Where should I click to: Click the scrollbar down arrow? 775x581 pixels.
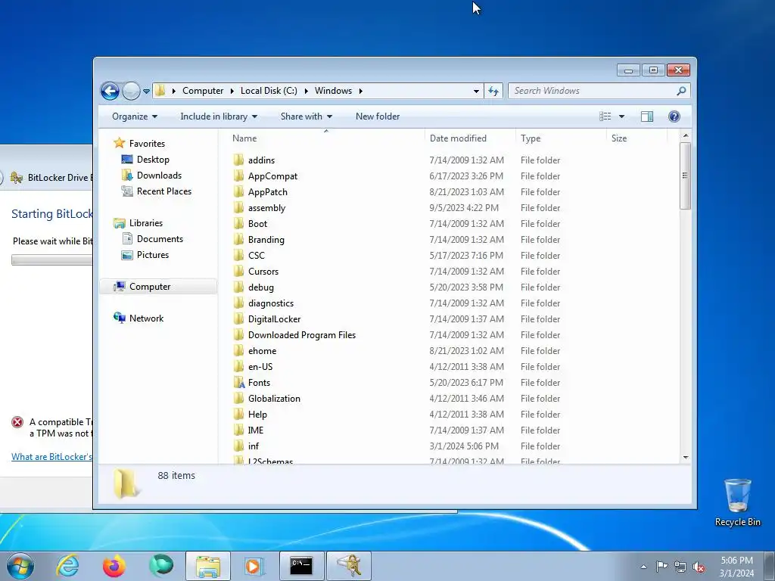(x=685, y=458)
